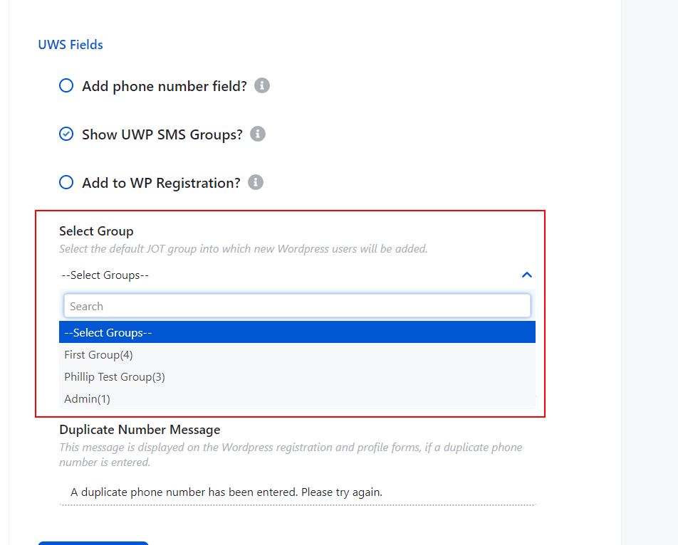Click the Duplicate Number Message heading
678x545 pixels.
[140, 430]
